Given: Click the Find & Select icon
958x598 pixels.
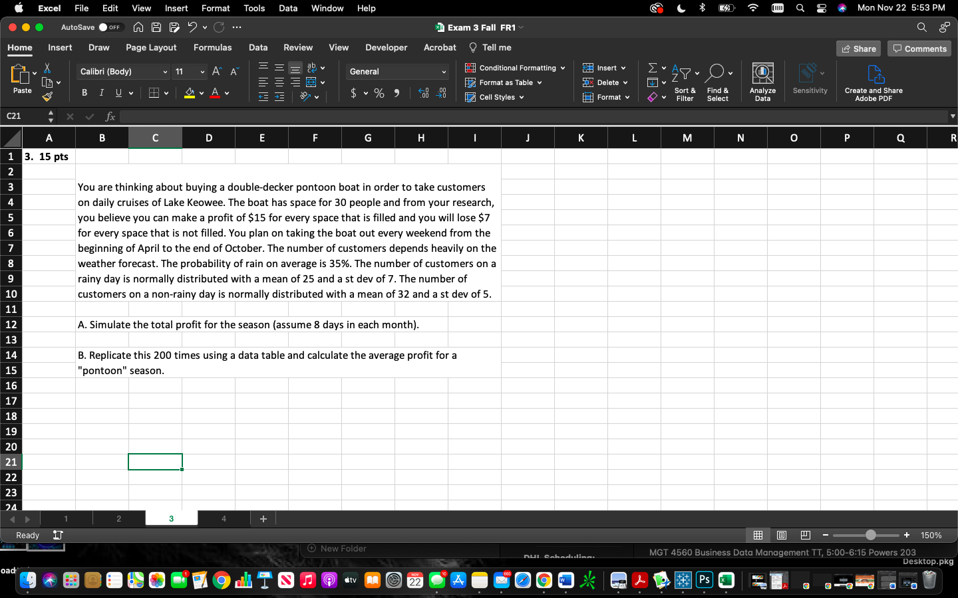Looking at the screenshot, I should pyautogui.click(x=718, y=80).
